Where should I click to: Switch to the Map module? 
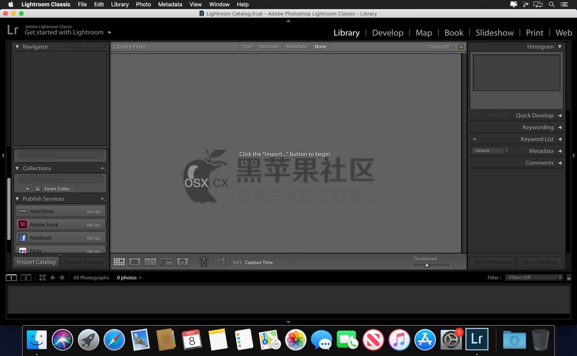(424, 33)
